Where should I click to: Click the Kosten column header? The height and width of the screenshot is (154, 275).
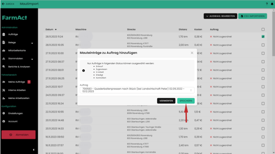click(x=198, y=29)
